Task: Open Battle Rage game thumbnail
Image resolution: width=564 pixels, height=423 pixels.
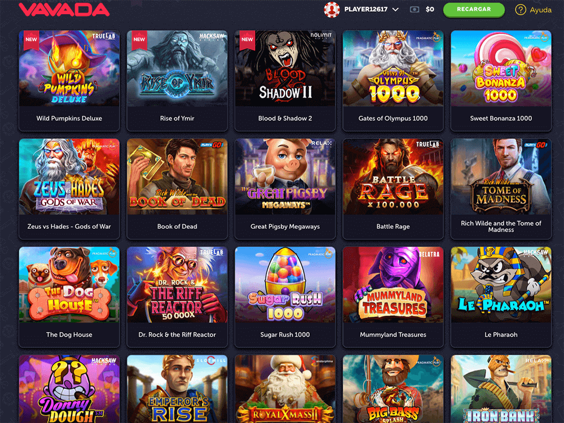Action: (393, 177)
